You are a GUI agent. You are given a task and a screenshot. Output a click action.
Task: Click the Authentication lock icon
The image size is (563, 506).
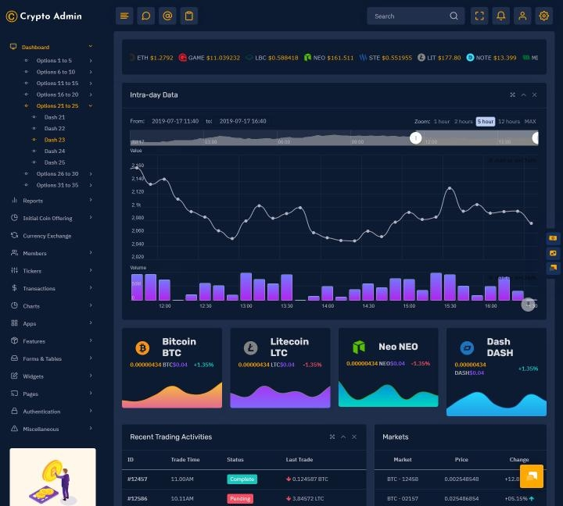point(14,411)
